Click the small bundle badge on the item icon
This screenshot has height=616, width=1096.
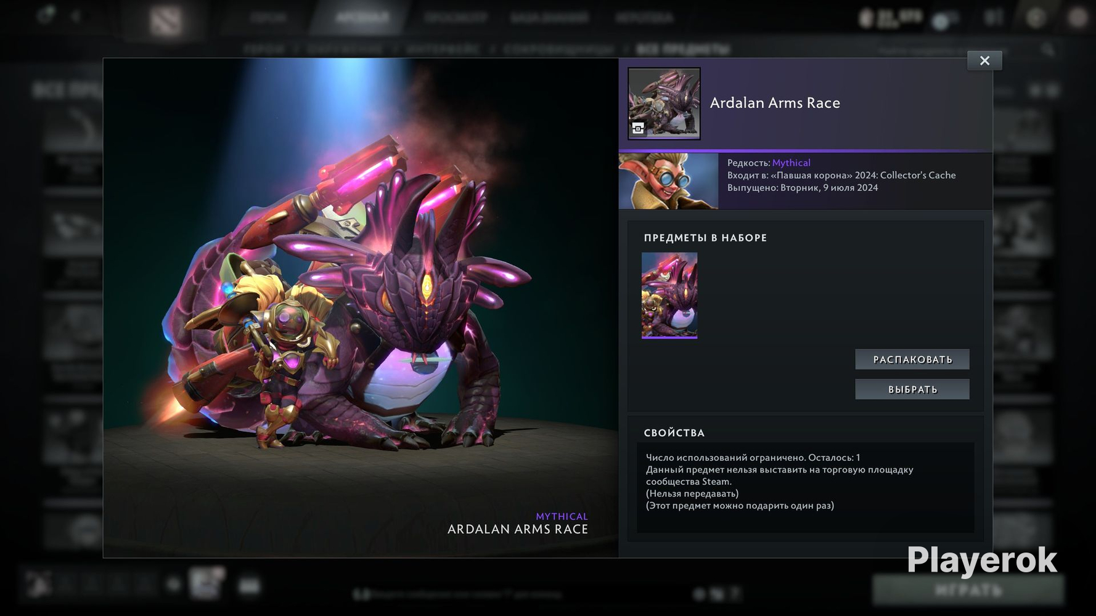[x=638, y=128]
